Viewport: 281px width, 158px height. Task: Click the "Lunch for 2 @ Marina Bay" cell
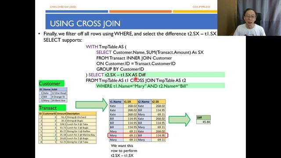[81, 135]
